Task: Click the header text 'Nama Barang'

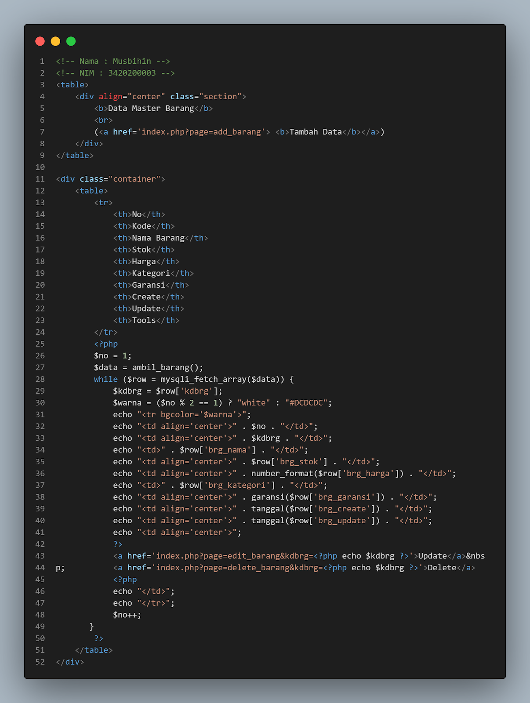Action: pyautogui.click(x=158, y=238)
